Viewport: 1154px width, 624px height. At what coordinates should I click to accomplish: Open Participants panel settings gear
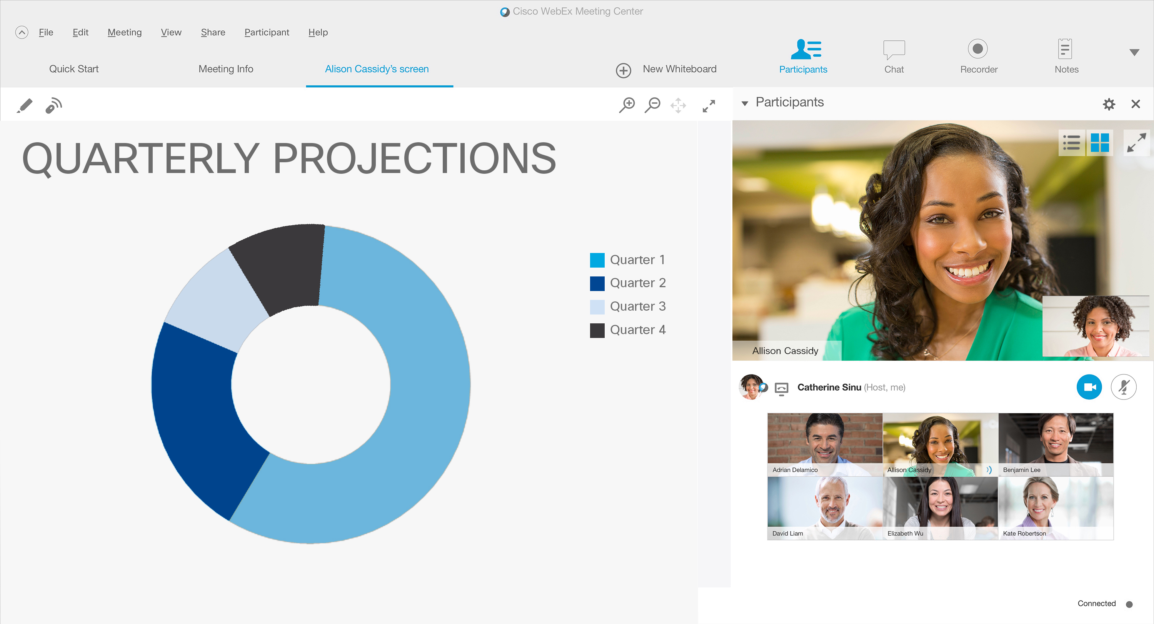click(1108, 104)
